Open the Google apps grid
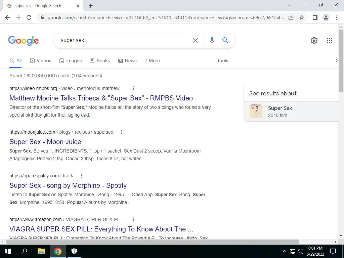The width and height of the screenshot is (344, 258). pos(330,41)
